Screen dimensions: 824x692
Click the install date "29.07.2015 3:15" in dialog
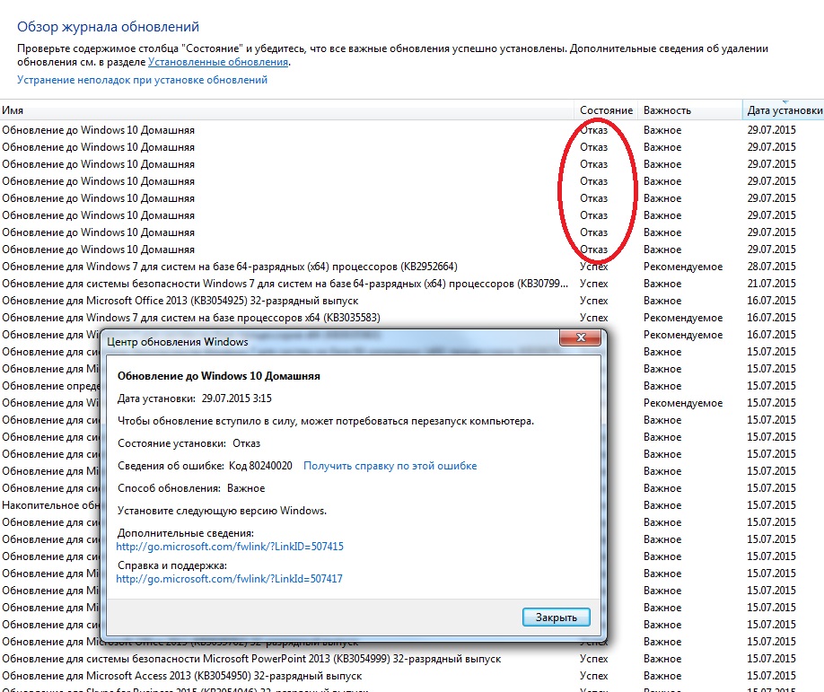pyautogui.click(x=236, y=399)
